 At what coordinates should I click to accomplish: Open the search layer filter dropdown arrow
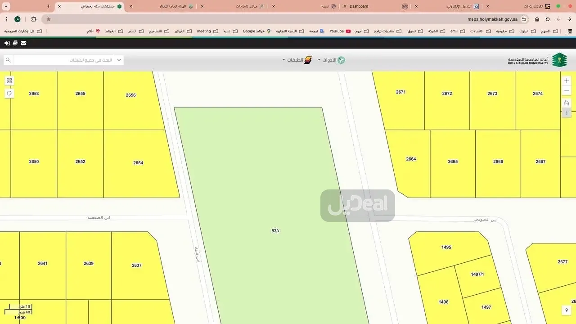[x=119, y=60]
